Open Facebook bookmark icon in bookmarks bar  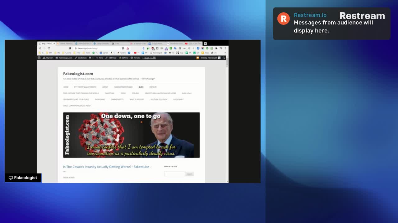[x=129, y=53]
